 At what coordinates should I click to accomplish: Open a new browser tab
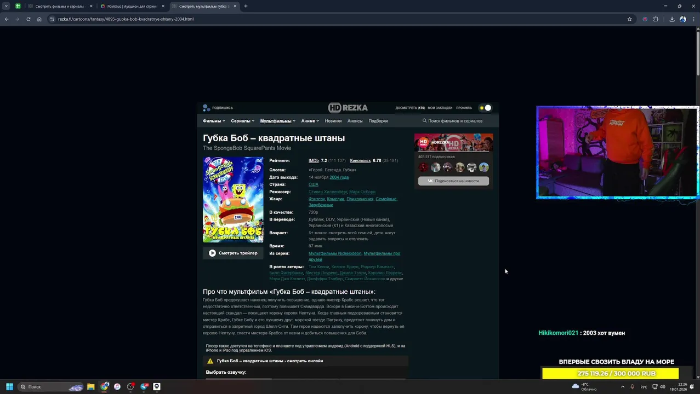(246, 6)
